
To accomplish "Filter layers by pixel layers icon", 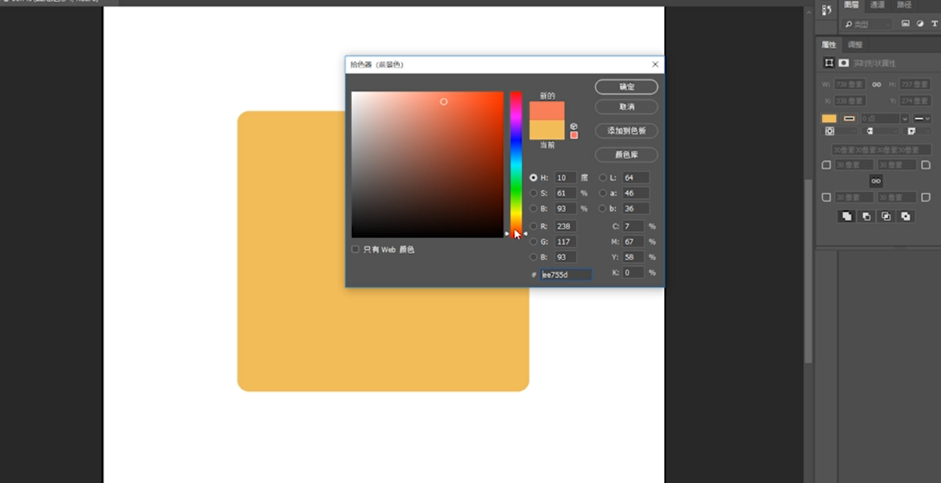I will point(906,24).
